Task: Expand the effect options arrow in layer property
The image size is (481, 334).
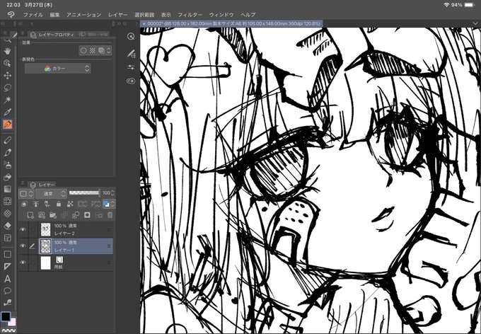Action: click(109, 51)
